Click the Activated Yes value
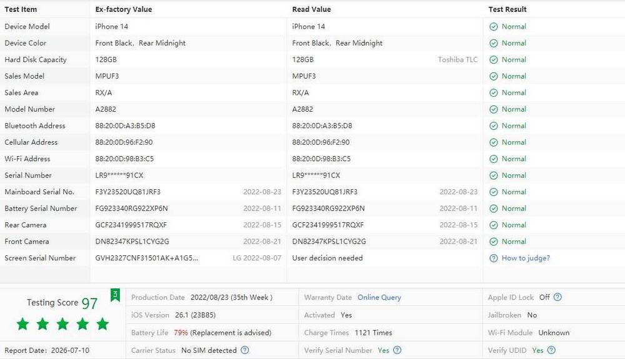Image resolution: width=625 pixels, height=359 pixels. 346,315
